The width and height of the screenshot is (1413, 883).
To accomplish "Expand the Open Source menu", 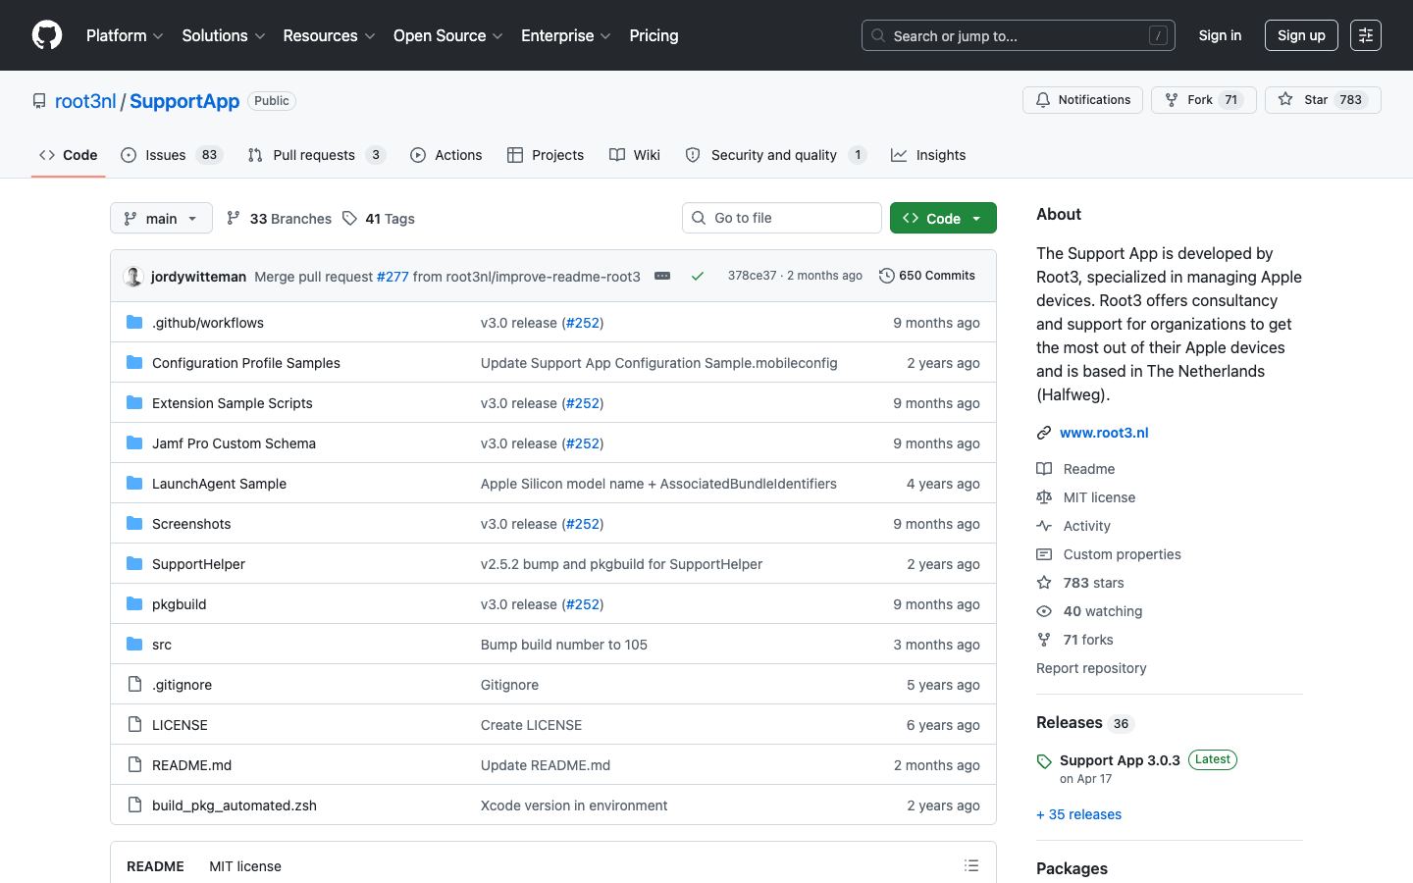I will click(x=448, y=35).
